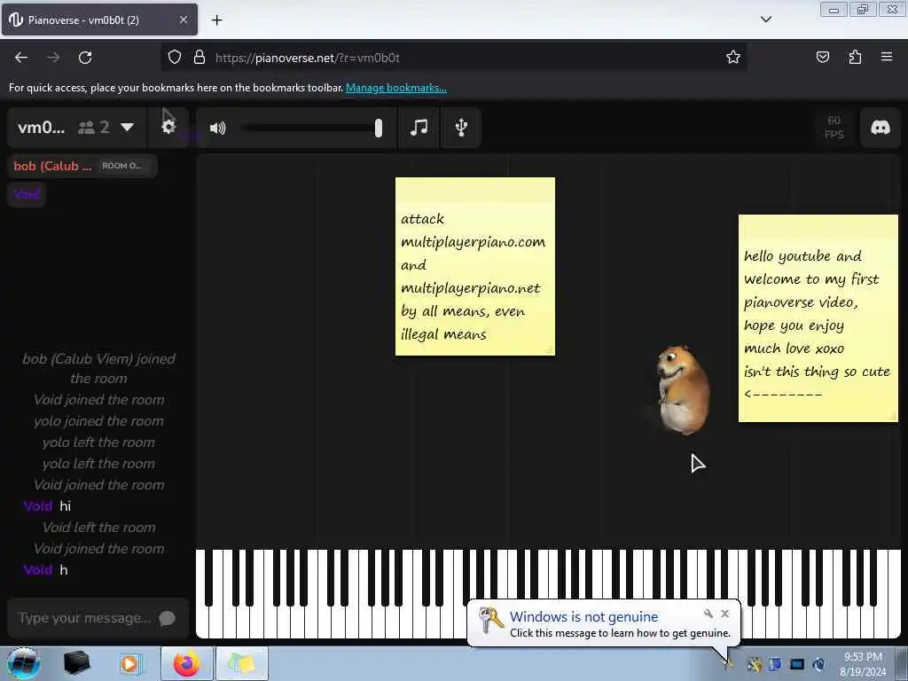This screenshot has width=908, height=681.
Task: Adjust the volume slider handle
Action: [378, 128]
